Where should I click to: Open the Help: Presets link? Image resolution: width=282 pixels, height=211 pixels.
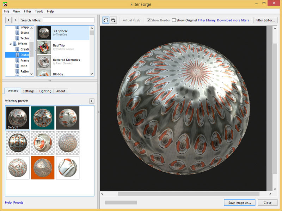[14, 203]
